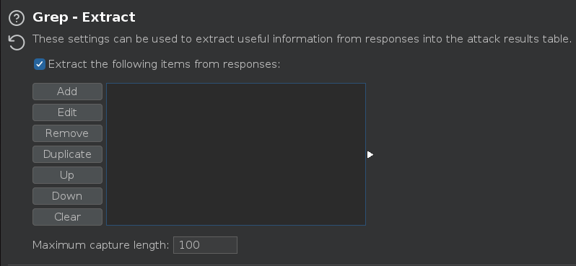This screenshot has width=576, height=266.
Task: Click the circular revert arrow icon
Action: (17, 43)
